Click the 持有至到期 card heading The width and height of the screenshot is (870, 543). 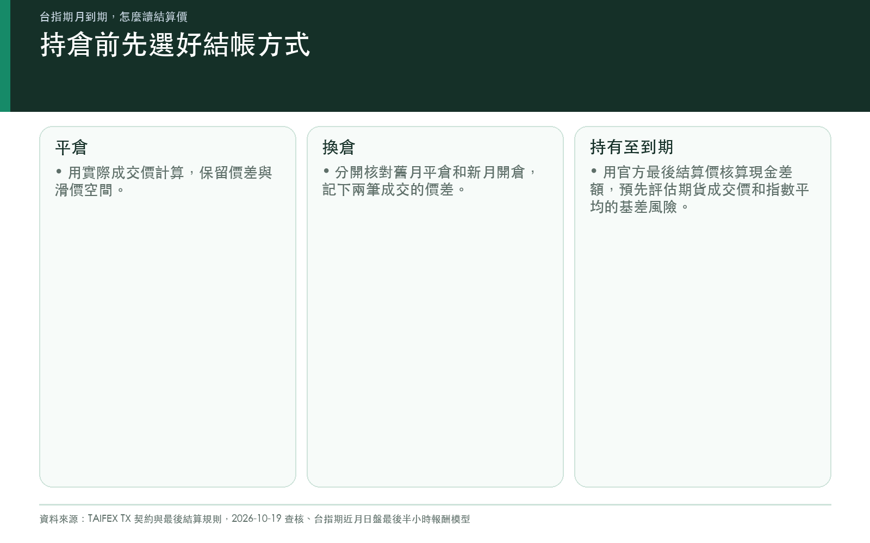(632, 147)
